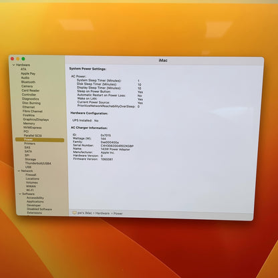Image resolution: width=278 pixels, height=278 pixels.
Task: Collapse the Network section chevron
Action: (19, 171)
